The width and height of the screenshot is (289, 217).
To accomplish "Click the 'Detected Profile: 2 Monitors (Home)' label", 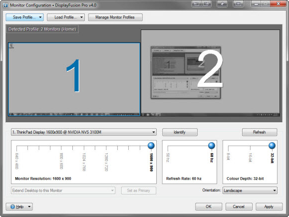I will (x=42, y=29).
